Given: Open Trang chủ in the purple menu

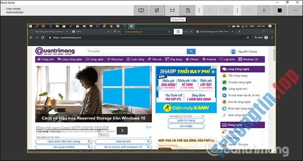Looking at the screenshot, I should (x=45, y=59).
